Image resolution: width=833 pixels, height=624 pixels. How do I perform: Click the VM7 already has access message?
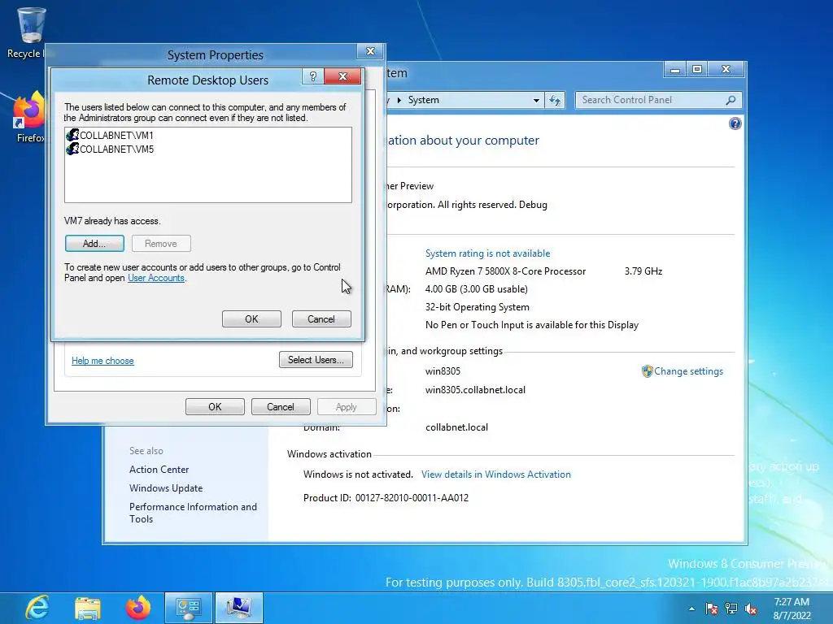(112, 221)
